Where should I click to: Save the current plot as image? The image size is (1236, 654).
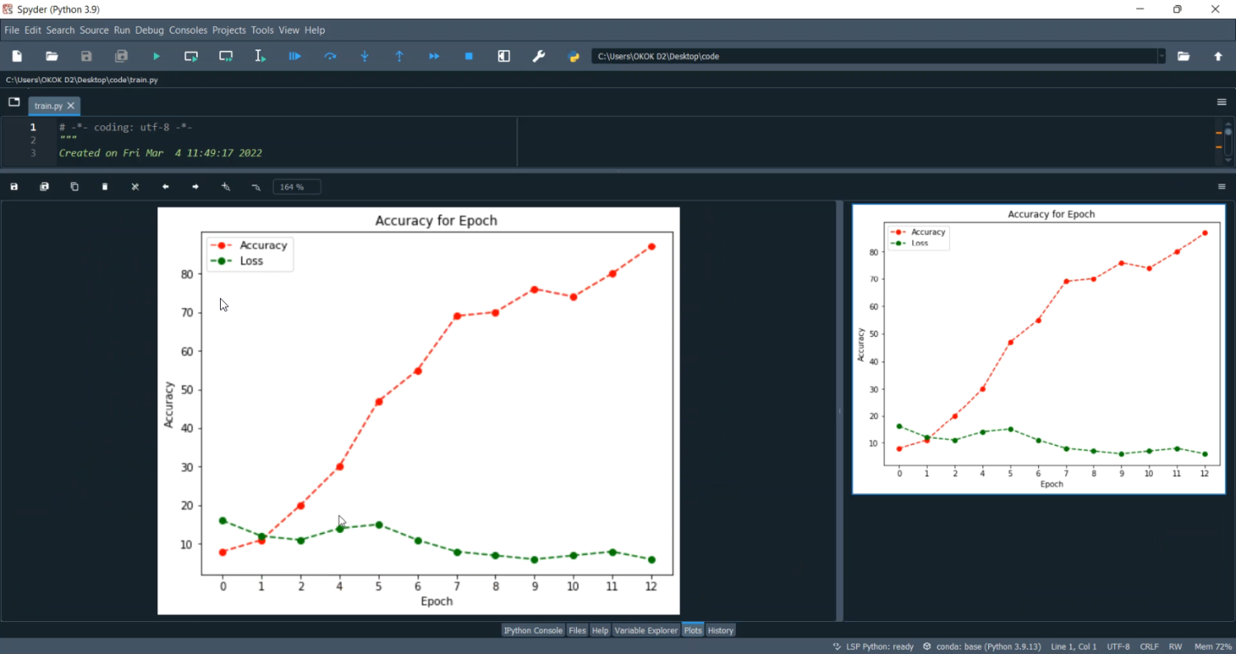click(14, 187)
